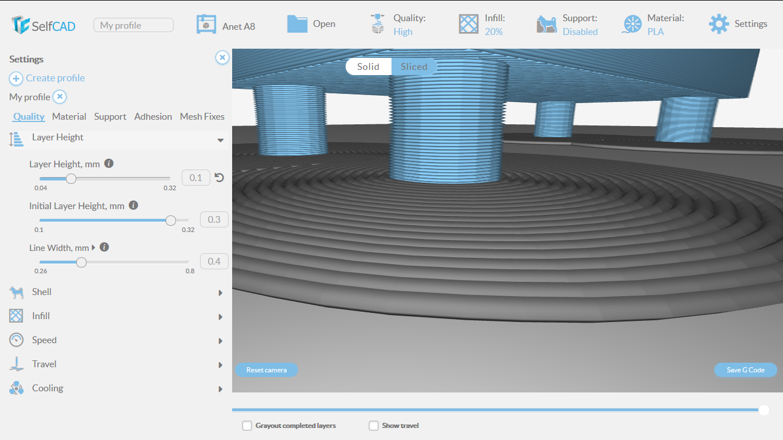The image size is (783, 440).
Task: Click the Layer Height 0.1 value box
Action: 196,178
